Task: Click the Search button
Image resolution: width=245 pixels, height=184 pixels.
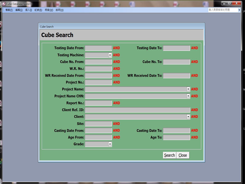Action: point(169,155)
